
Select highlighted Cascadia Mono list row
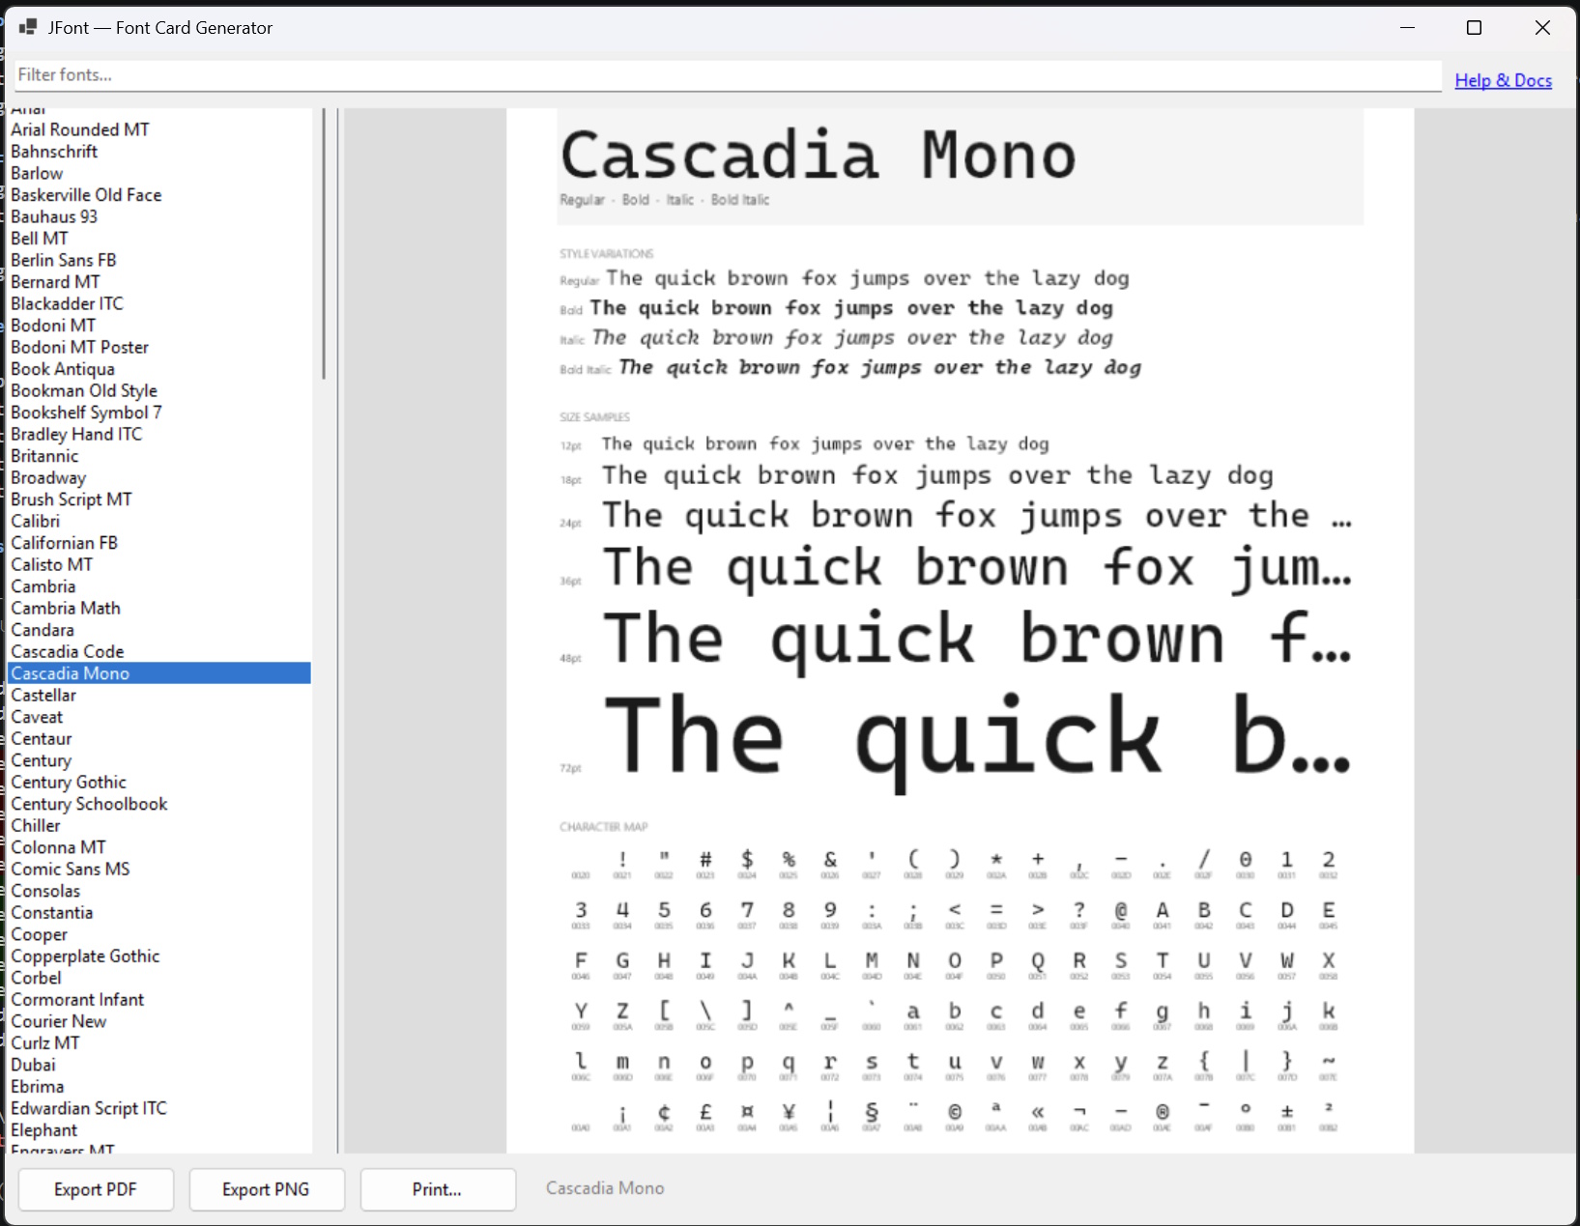159,673
